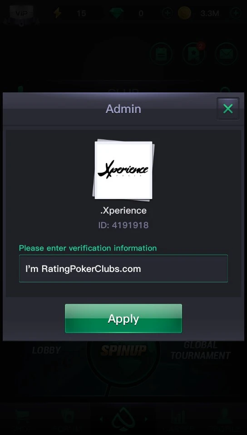Add coins with plus beside 3.3M
The image size is (247, 435).
(236, 13)
